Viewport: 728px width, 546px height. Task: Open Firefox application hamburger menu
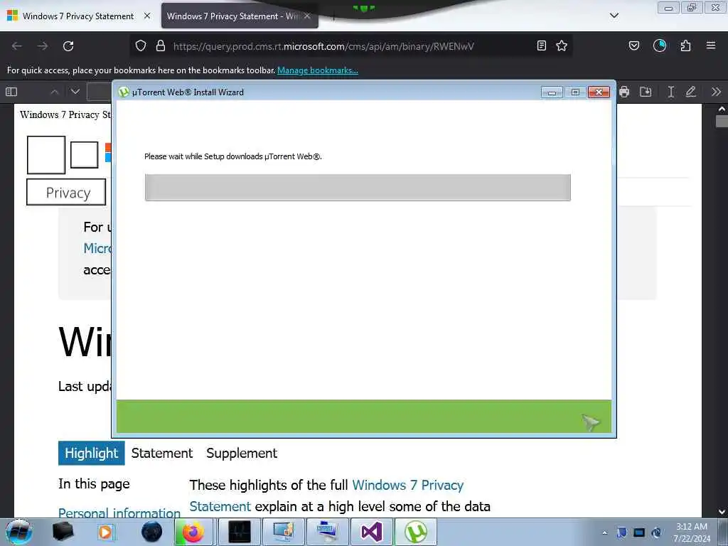coord(711,45)
